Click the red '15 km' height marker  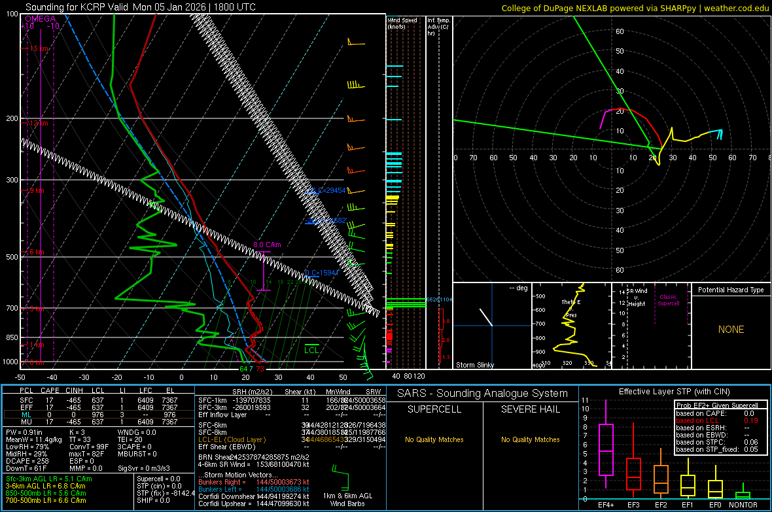click(39, 49)
